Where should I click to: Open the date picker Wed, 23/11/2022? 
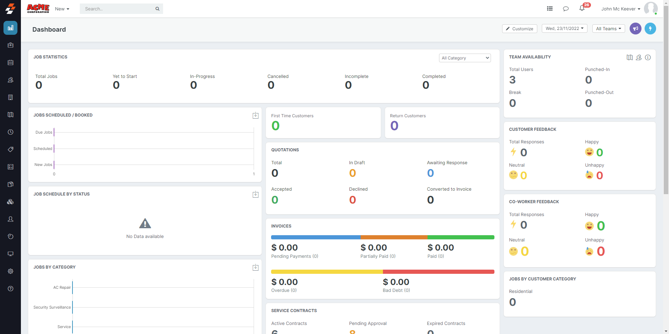(x=564, y=29)
